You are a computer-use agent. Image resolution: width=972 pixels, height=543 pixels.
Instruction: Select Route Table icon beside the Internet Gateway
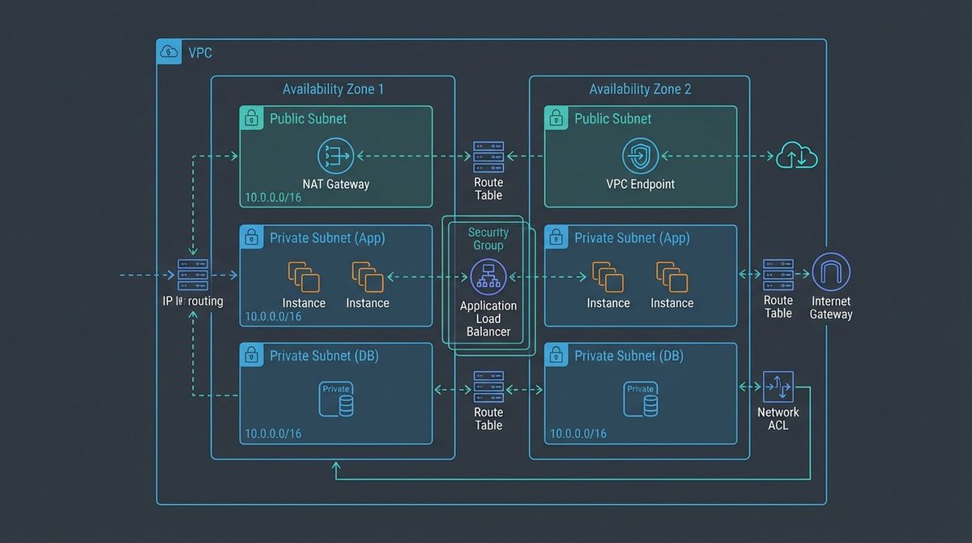(778, 276)
